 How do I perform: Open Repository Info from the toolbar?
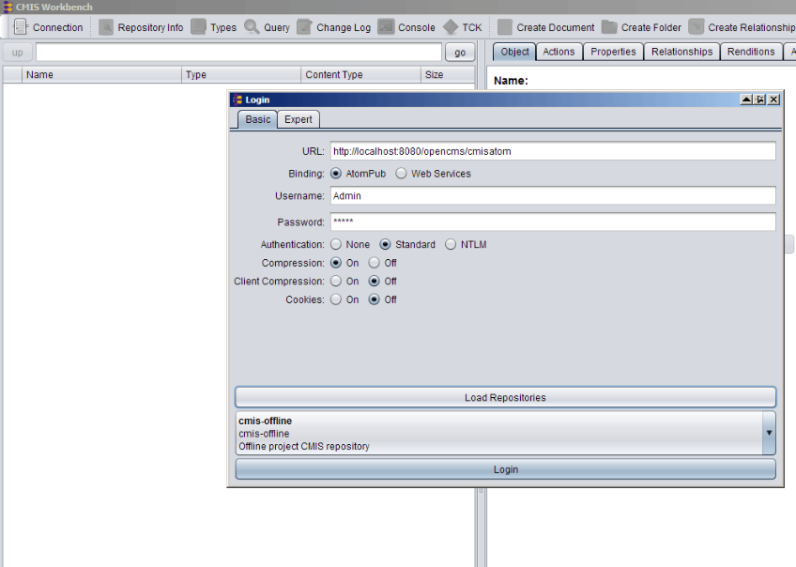[106, 27]
